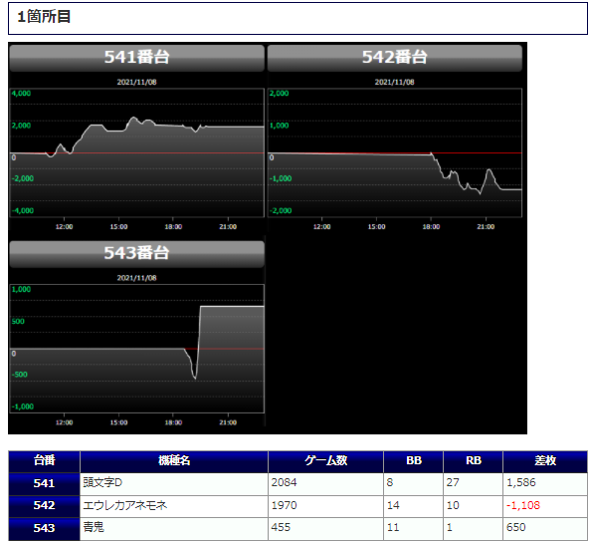Click the 543 row number cell
Viewport: 590px width, 543px height.
(45, 529)
